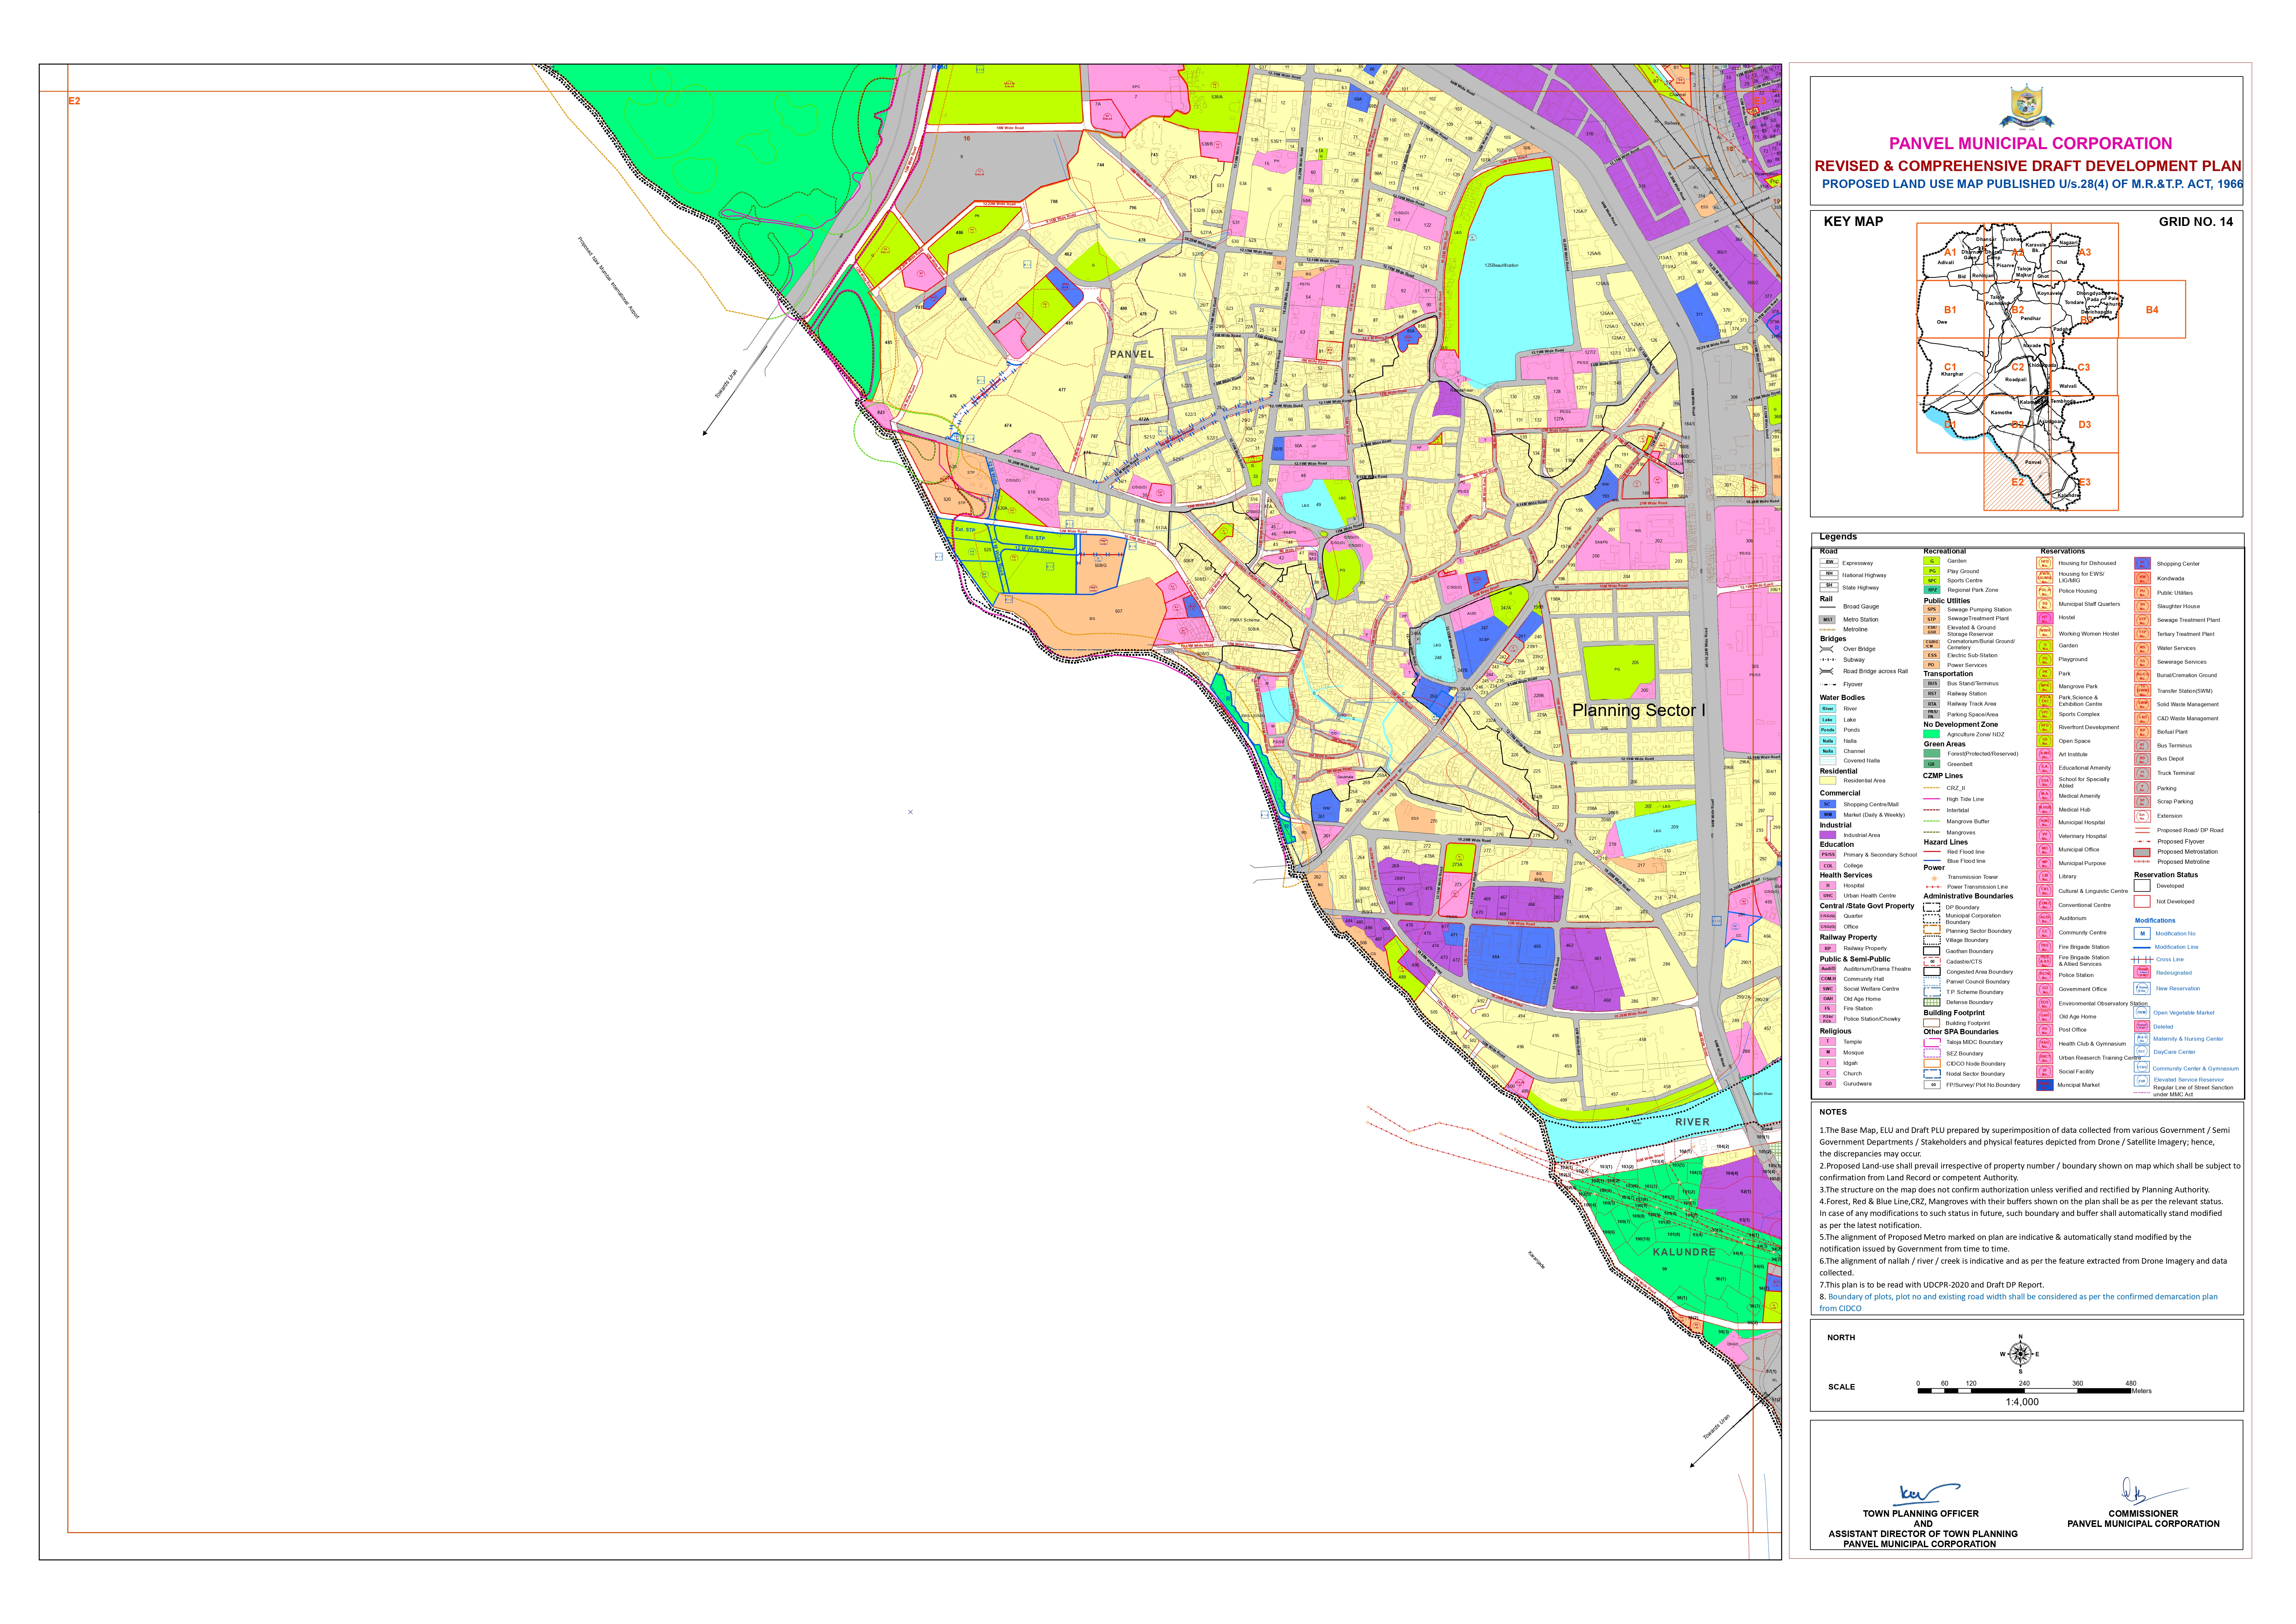This screenshot has height=1624, width=2296.
Task: Click the 'RIVER' label on the map
Action: [x=1692, y=1122]
